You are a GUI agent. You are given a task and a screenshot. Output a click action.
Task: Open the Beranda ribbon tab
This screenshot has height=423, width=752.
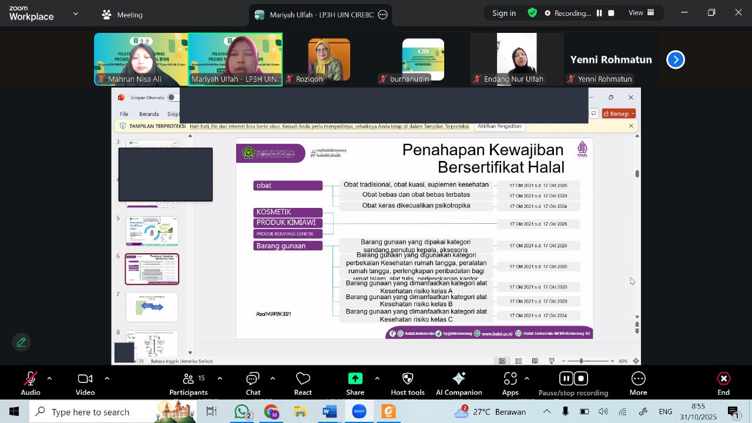149,114
